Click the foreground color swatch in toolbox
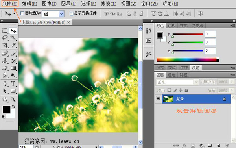The height and width of the screenshot is (148, 236). pos(6,109)
